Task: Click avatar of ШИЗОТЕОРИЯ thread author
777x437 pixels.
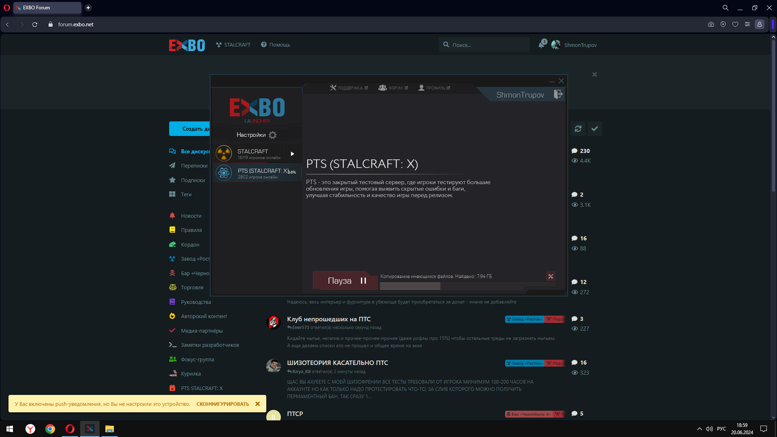Action: coord(274,366)
